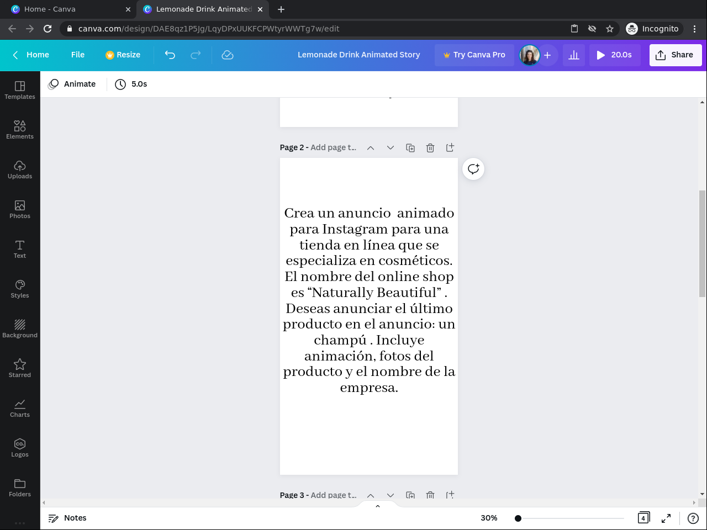This screenshot has width=707, height=530.
Task: Move Page 3 up
Action: [371, 495]
